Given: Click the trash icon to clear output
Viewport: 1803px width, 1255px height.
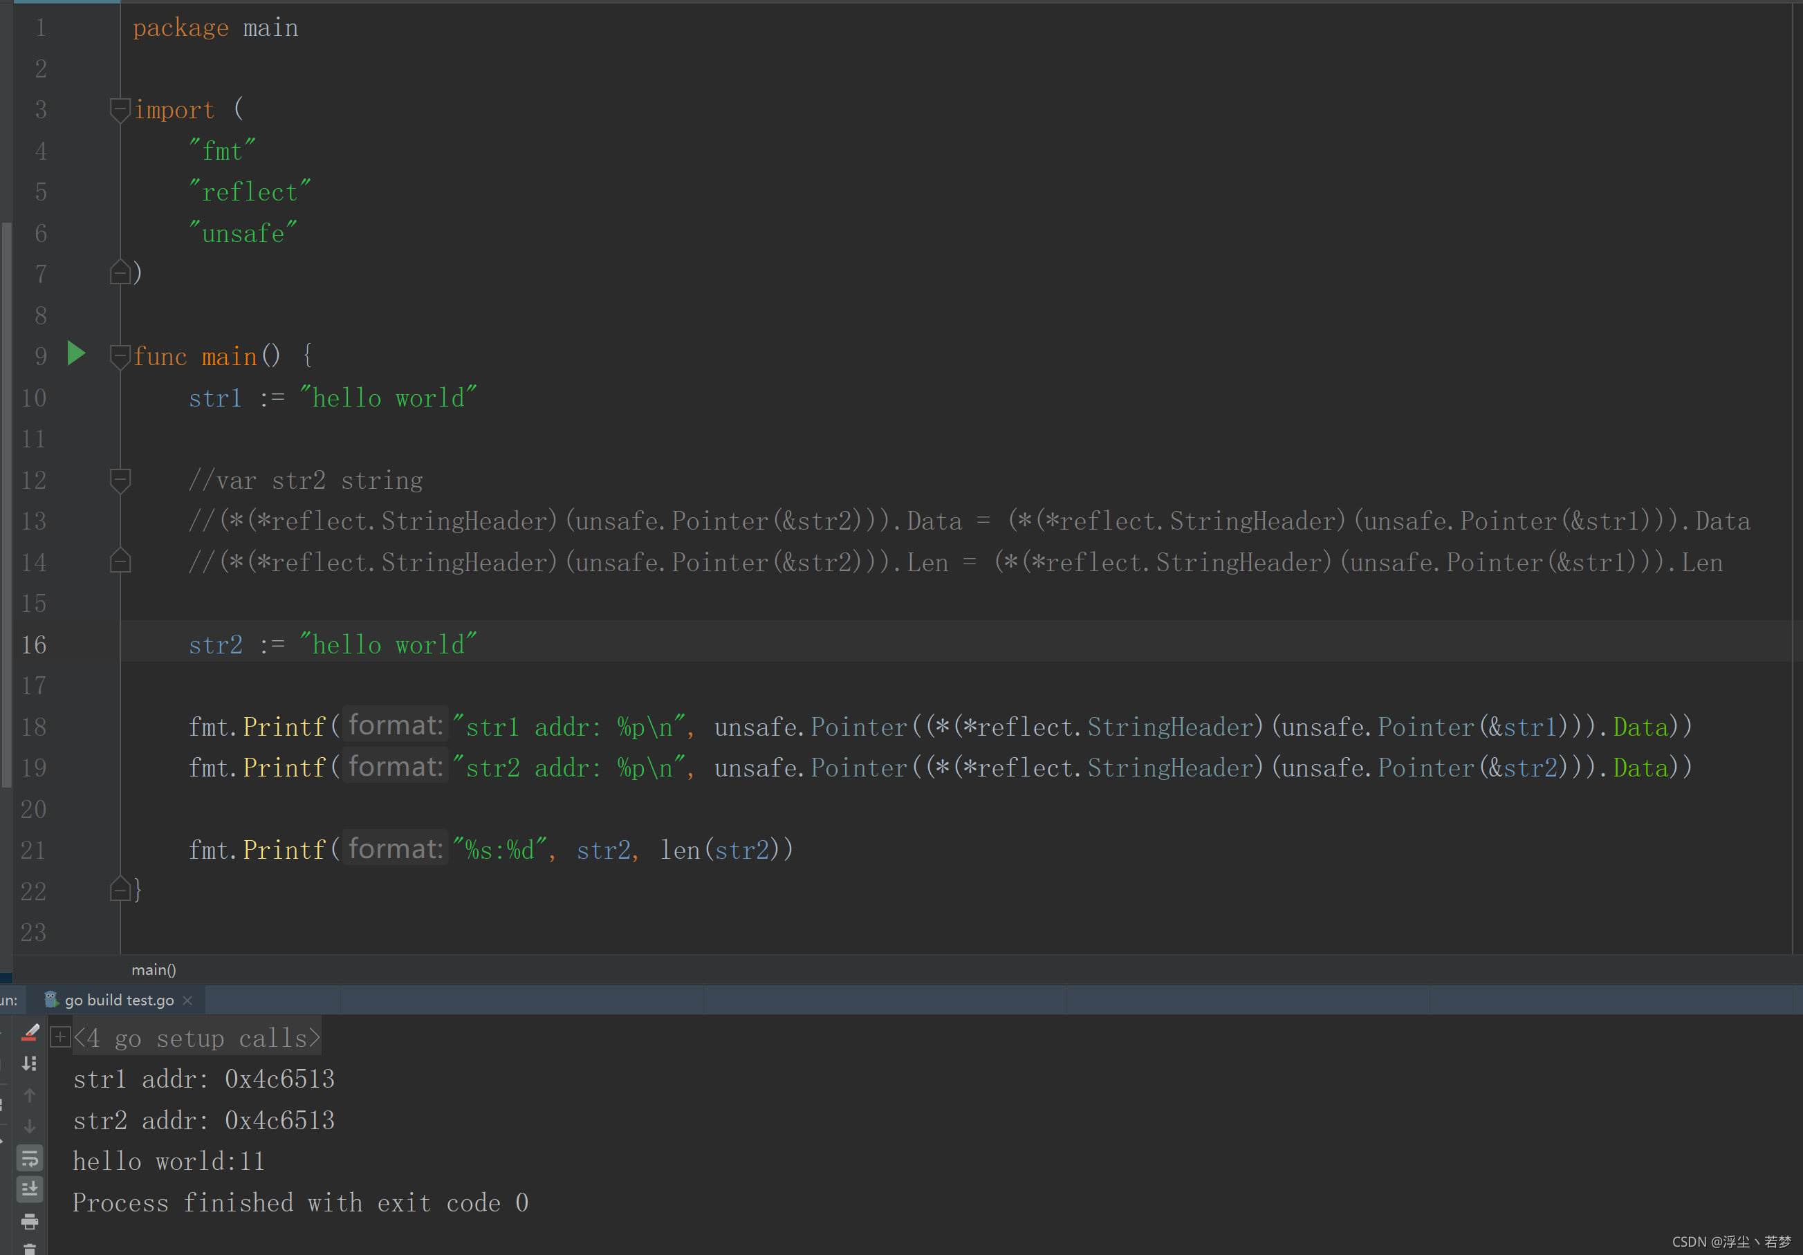Looking at the screenshot, I should click(30, 1249).
